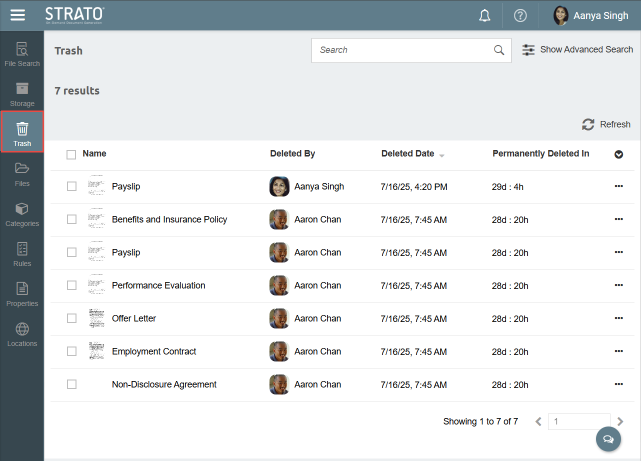Open Categories in the sidebar
Viewport: 641px width, 461px height.
[x=22, y=214]
